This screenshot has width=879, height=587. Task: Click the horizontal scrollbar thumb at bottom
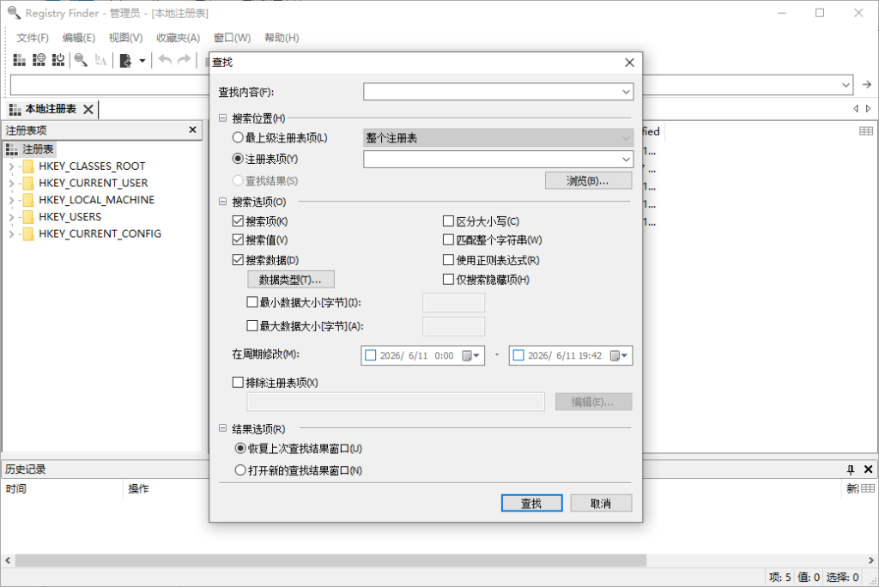click(330, 560)
